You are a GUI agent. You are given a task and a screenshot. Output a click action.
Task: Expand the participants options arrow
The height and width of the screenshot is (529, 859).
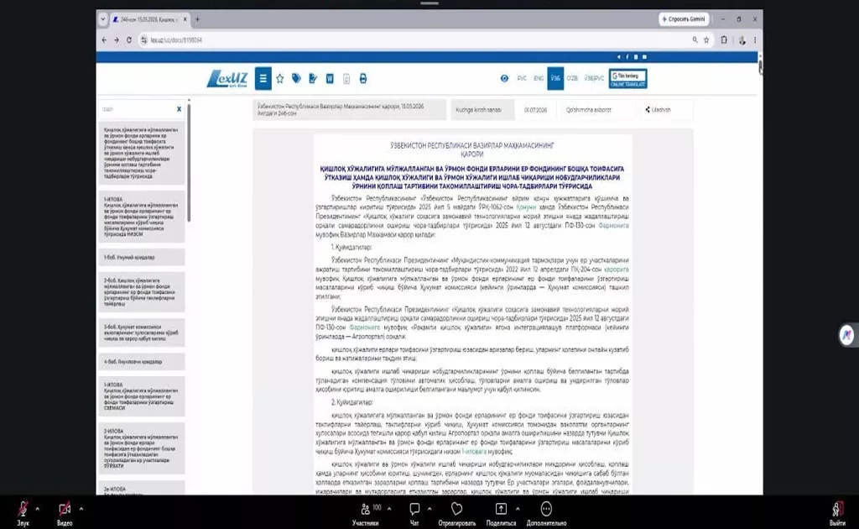tap(389, 509)
